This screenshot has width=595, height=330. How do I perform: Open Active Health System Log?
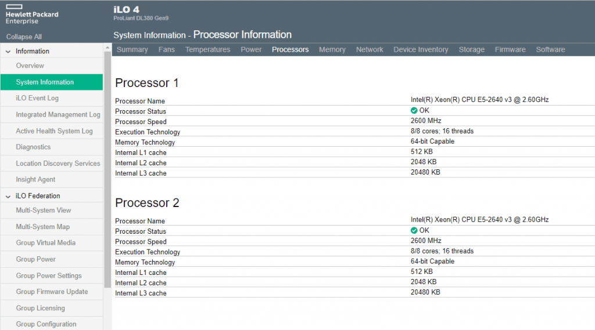(x=52, y=130)
